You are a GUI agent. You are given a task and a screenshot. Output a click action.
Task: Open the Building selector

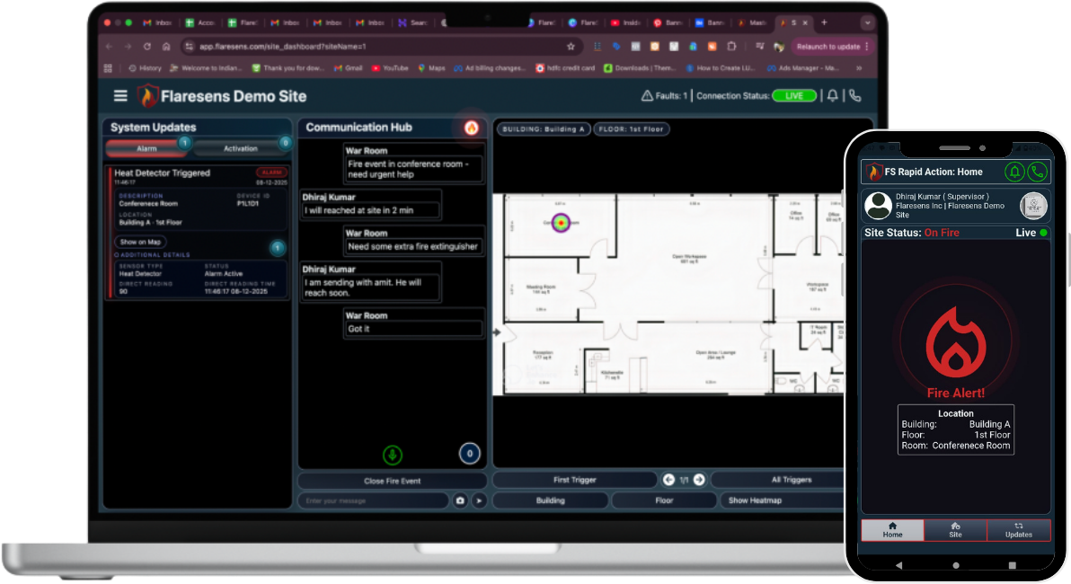click(x=550, y=500)
